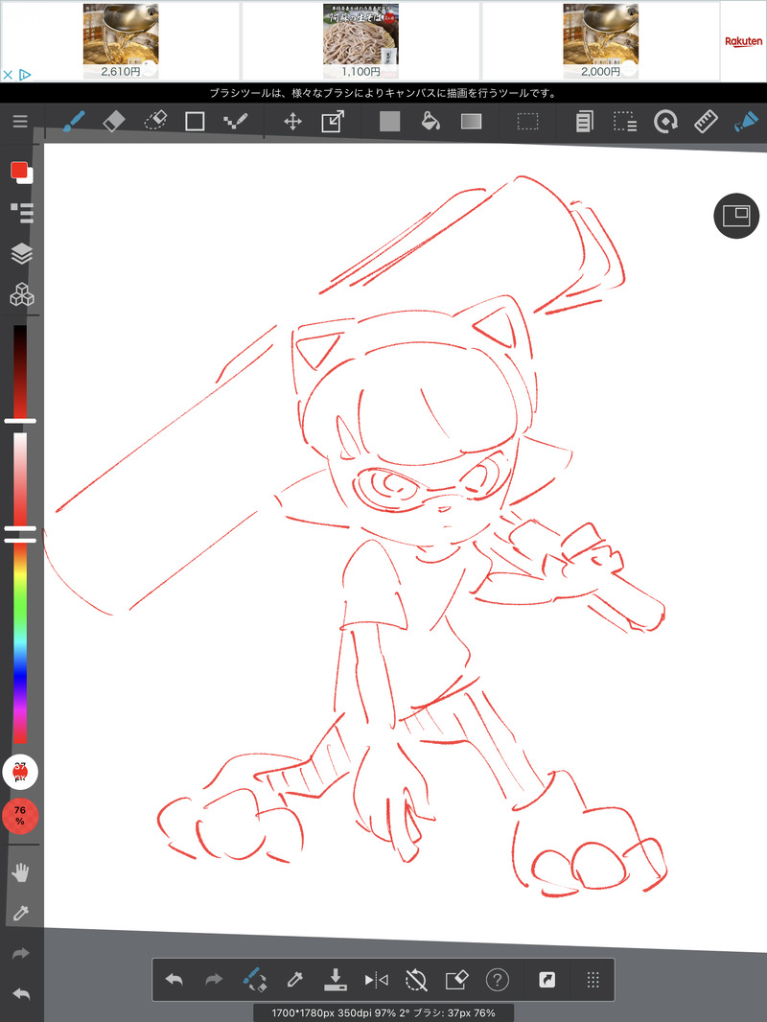Save the canvas with the download icon
The image size is (767, 1022).
pos(335,979)
